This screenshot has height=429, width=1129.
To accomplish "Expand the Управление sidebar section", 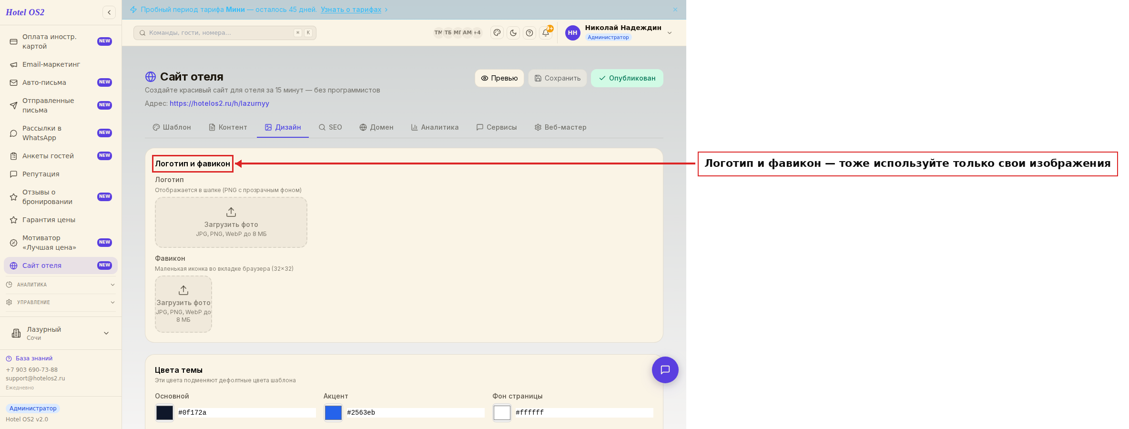I will pyautogui.click(x=61, y=302).
